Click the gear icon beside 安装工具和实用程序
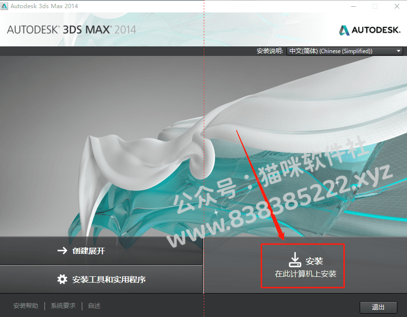 tap(62, 279)
